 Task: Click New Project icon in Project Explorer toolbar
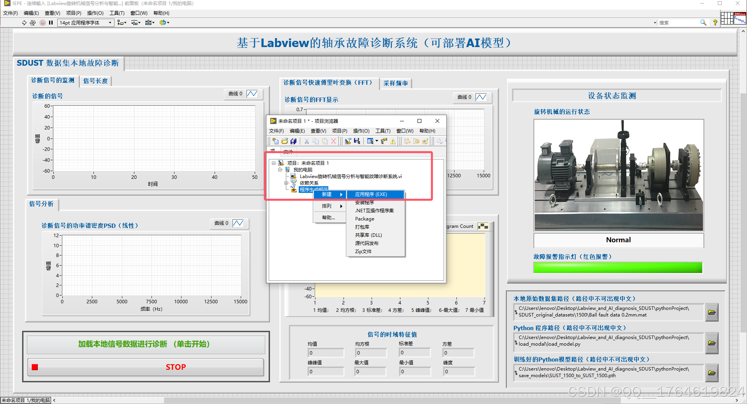pyautogui.click(x=275, y=141)
